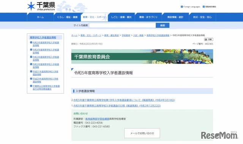Click arrow icon beside 平成31年度 sidebar link

[x=31, y=72]
